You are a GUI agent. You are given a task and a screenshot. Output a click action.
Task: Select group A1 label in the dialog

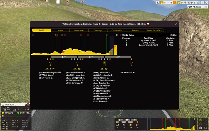(x=77, y=63)
